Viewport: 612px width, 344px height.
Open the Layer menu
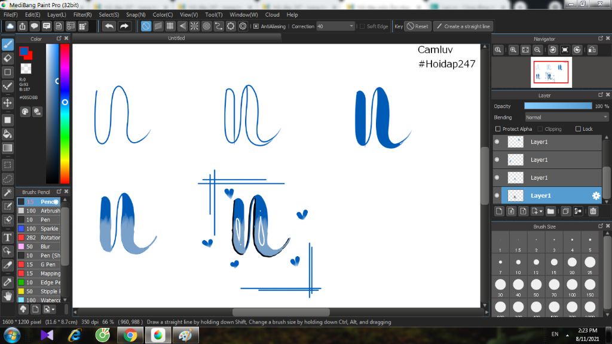pyautogui.click(x=57, y=14)
